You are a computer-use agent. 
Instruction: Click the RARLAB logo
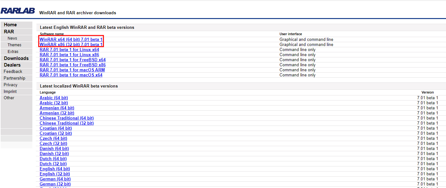pos(17,11)
